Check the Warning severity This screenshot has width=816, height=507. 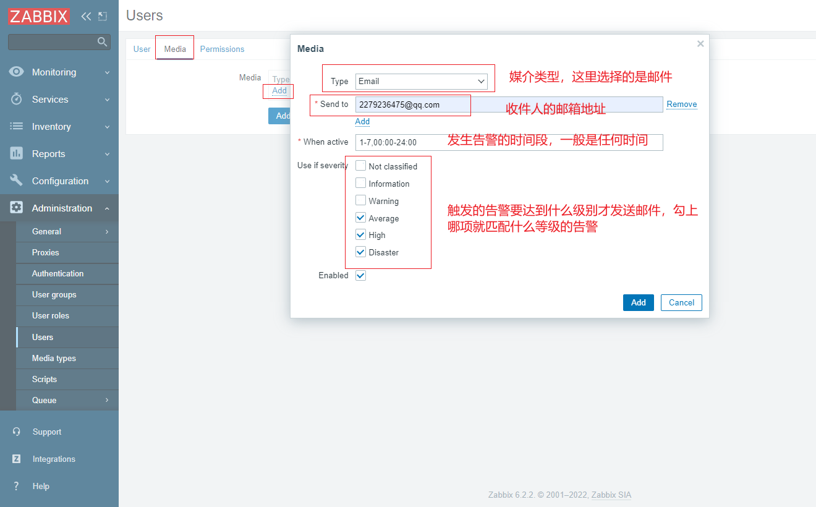[361, 200]
